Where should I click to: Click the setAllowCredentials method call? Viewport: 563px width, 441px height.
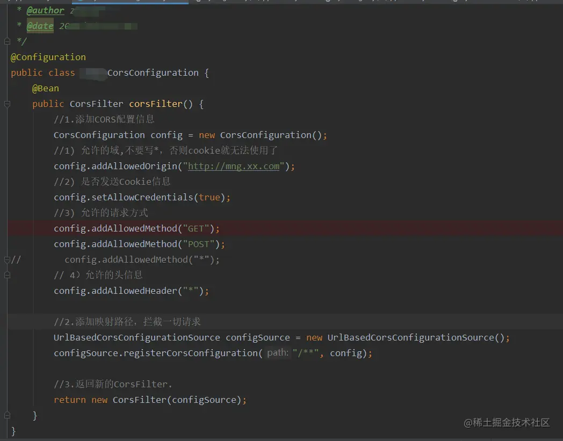(142, 198)
